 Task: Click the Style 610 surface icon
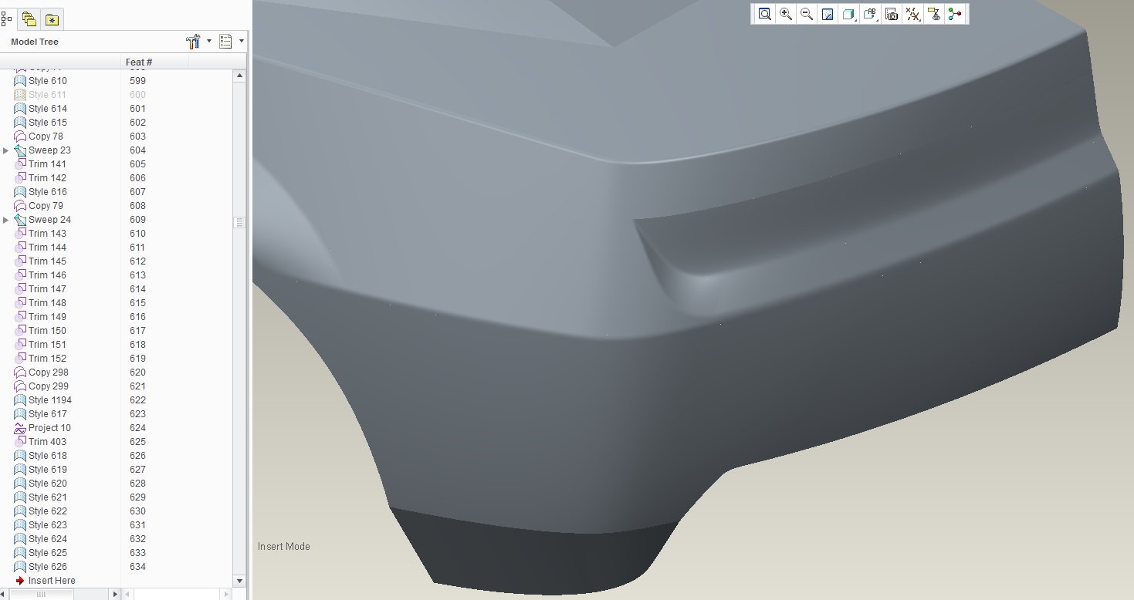coord(20,81)
